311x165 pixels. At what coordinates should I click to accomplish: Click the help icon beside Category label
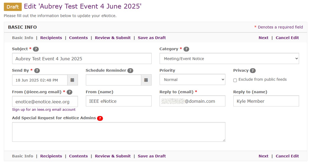click(x=186, y=49)
